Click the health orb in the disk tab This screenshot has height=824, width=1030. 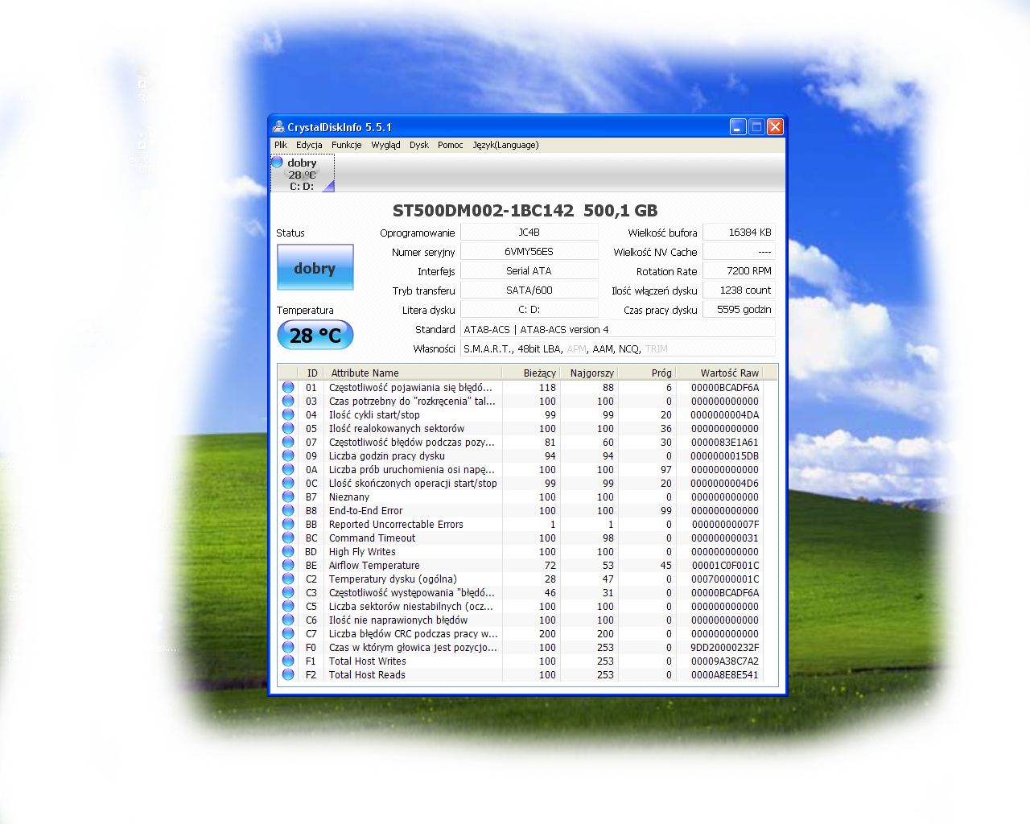(x=278, y=162)
